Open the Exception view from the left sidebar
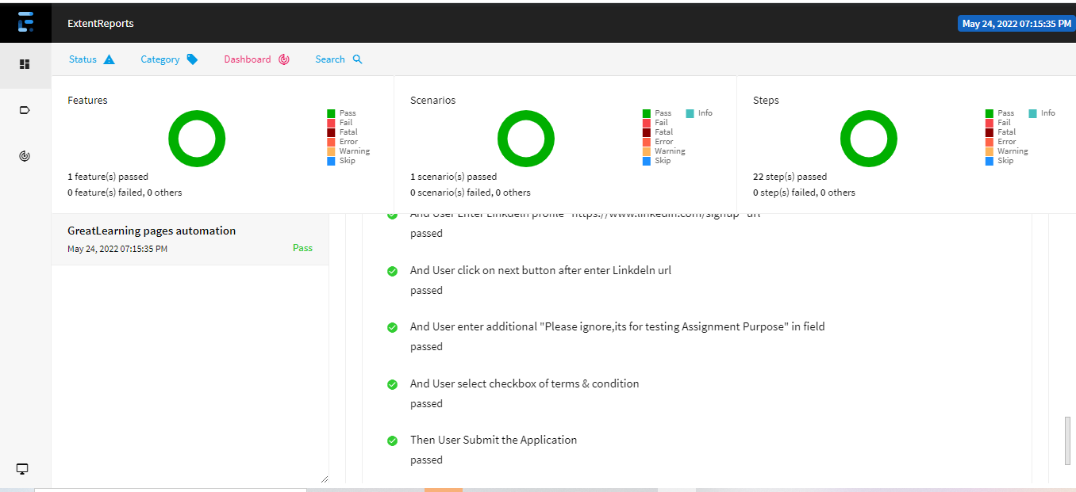Image resolution: width=1076 pixels, height=492 pixels. coord(25,155)
